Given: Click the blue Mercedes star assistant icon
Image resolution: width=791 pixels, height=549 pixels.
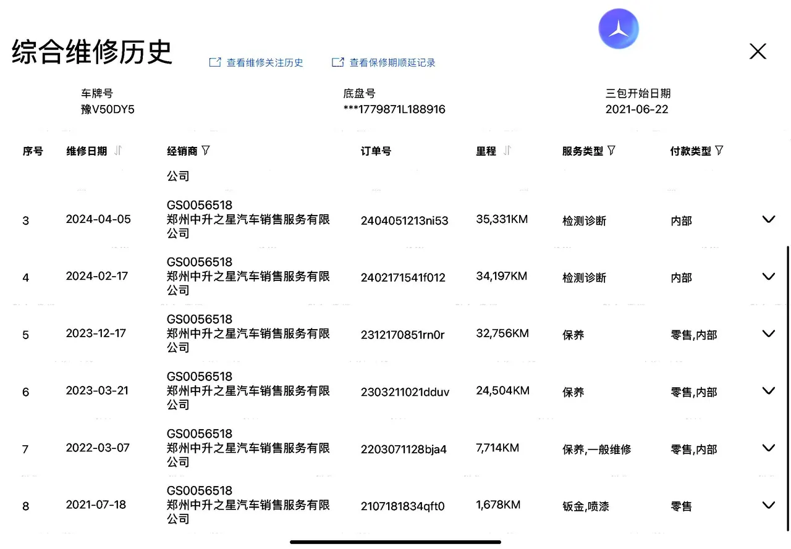Looking at the screenshot, I should point(619,29).
